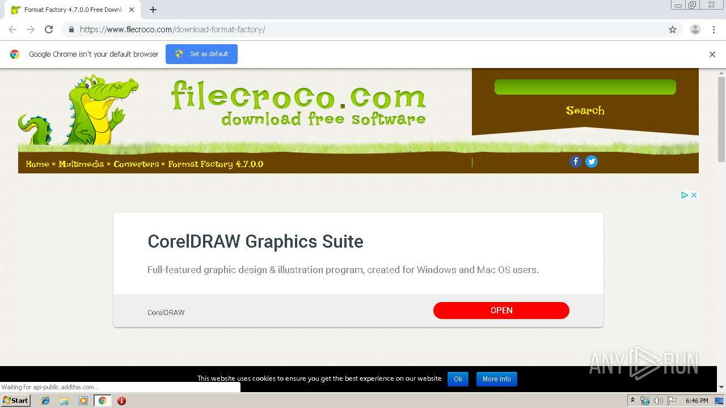Click the crocodile mascot image

tap(79, 109)
